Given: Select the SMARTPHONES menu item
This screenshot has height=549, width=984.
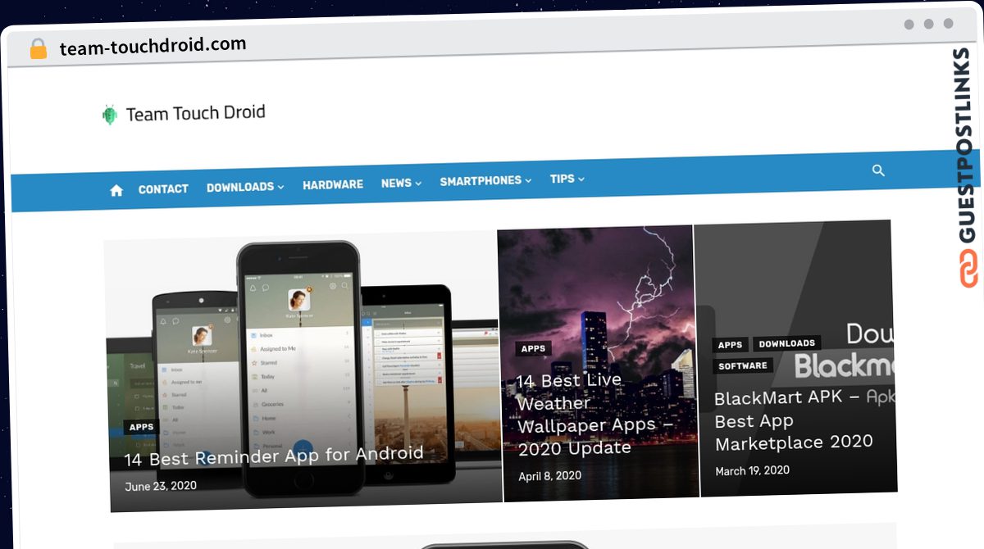Looking at the screenshot, I should (x=481, y=180).
